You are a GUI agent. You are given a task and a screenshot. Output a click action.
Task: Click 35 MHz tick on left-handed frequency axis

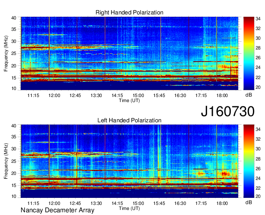click(14, 137)
